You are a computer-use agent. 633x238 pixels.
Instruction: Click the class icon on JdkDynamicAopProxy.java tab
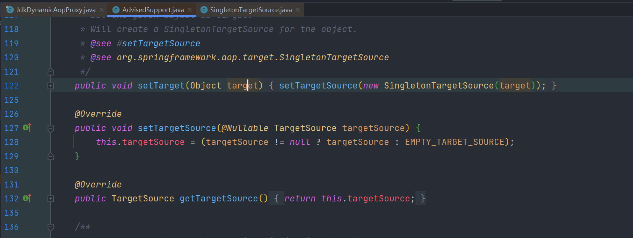pos(10,10)
